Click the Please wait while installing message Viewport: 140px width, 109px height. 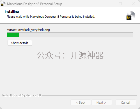[x=51, y=17]
